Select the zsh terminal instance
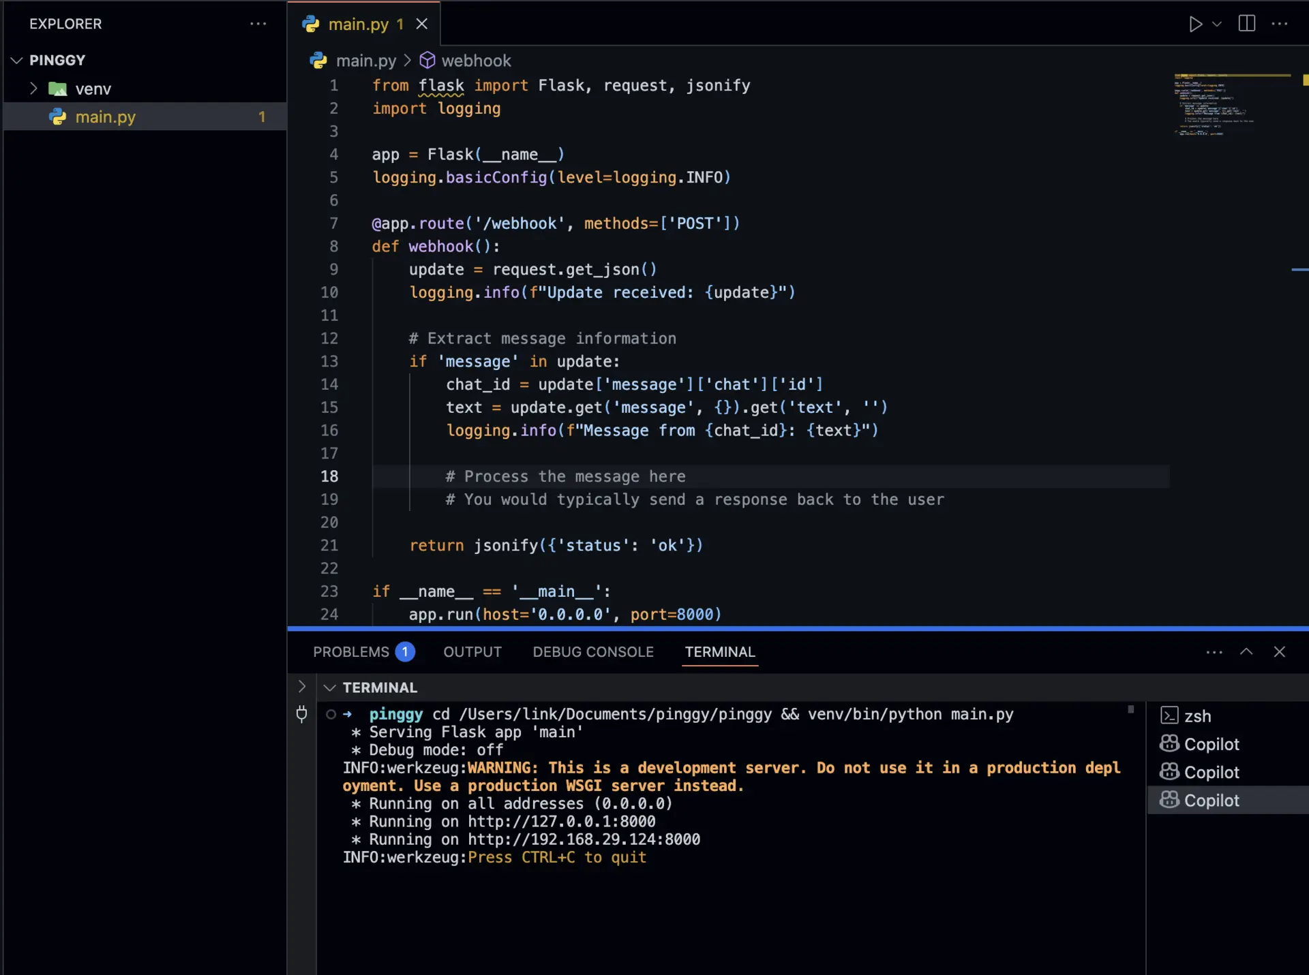 tap(1227, 716)
